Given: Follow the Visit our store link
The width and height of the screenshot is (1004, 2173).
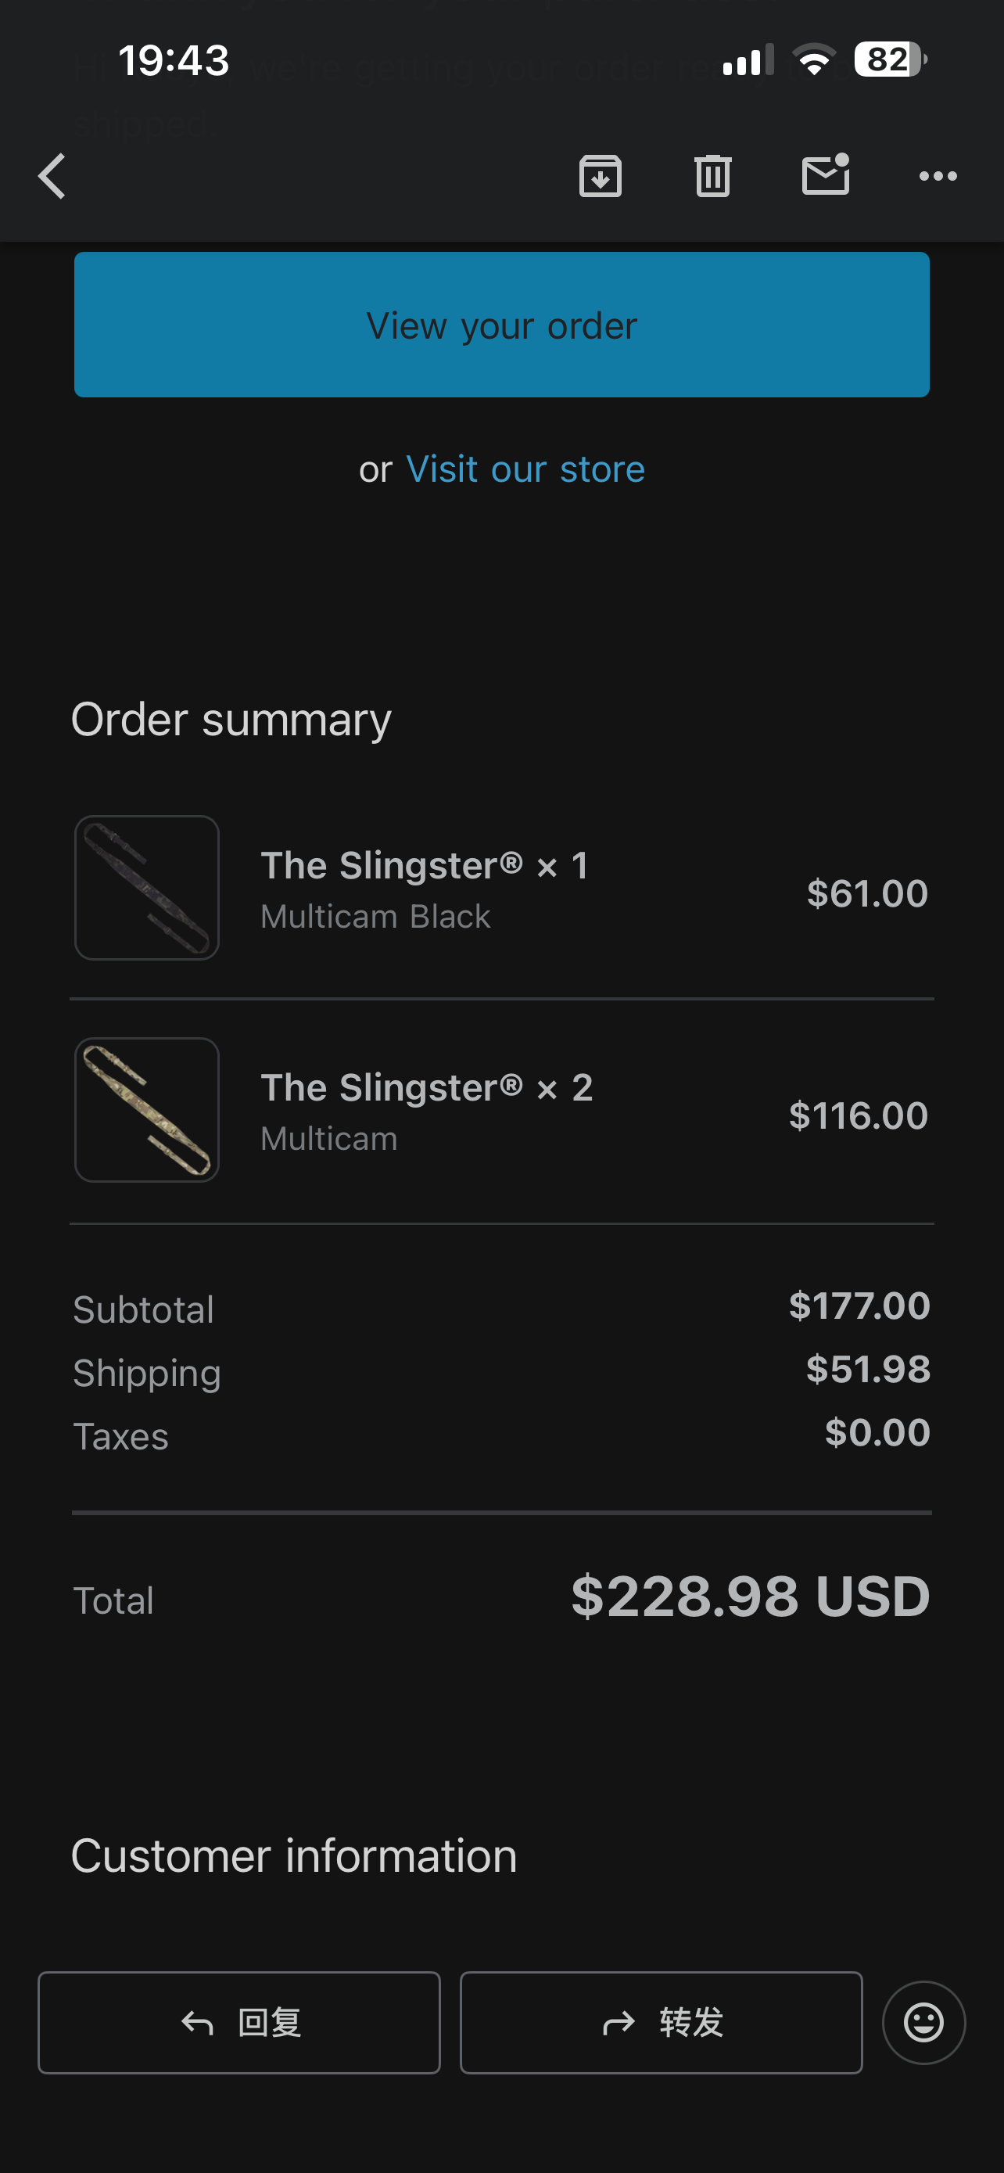Looking at the screenshot, I should click(x=525, y=469).
